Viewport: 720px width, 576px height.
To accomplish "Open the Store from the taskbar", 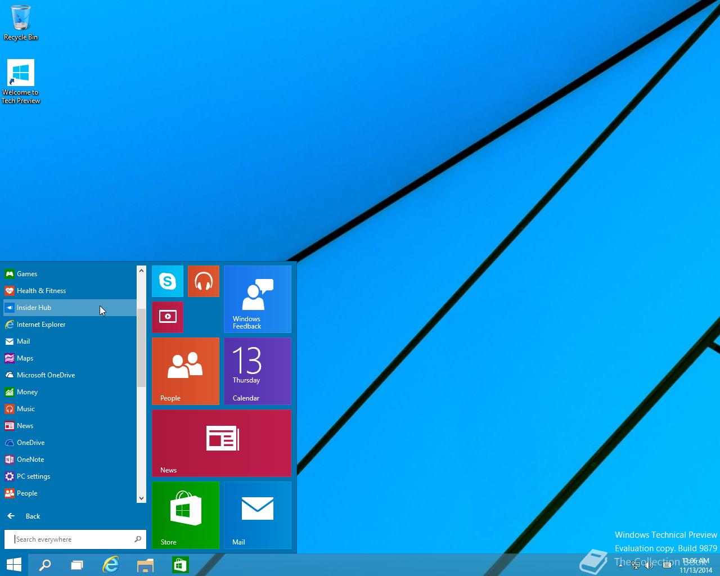I will (180, 565).
